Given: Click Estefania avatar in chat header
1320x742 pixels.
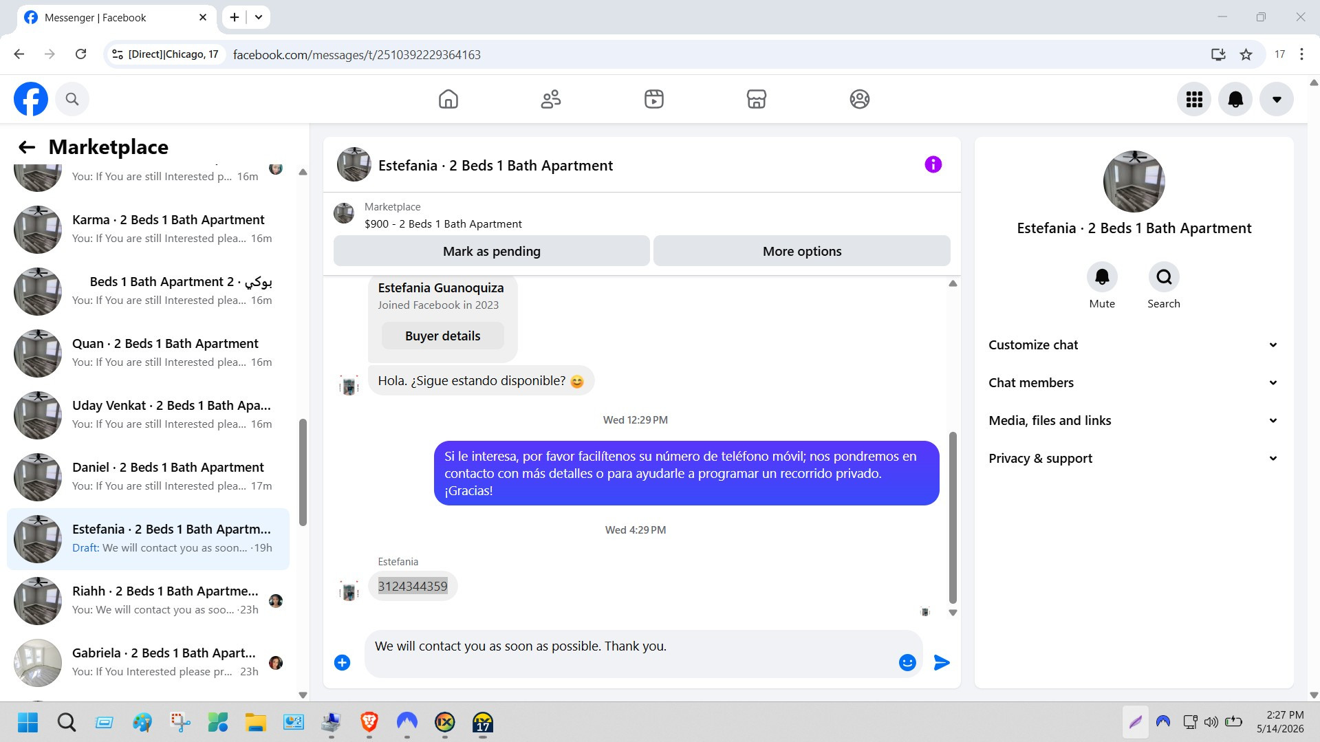Looking at the screenshot, I should tap(354, 164).
